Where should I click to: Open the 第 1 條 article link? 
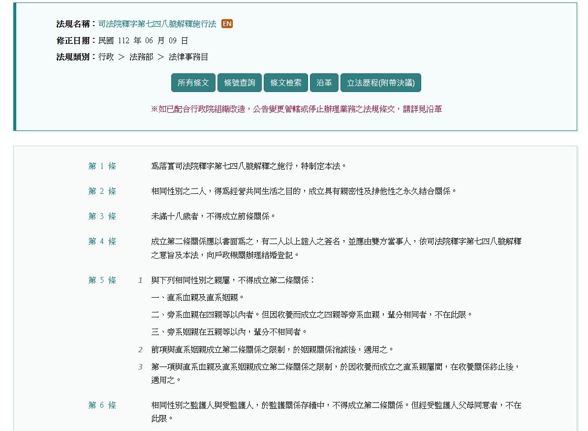(102, 166)
